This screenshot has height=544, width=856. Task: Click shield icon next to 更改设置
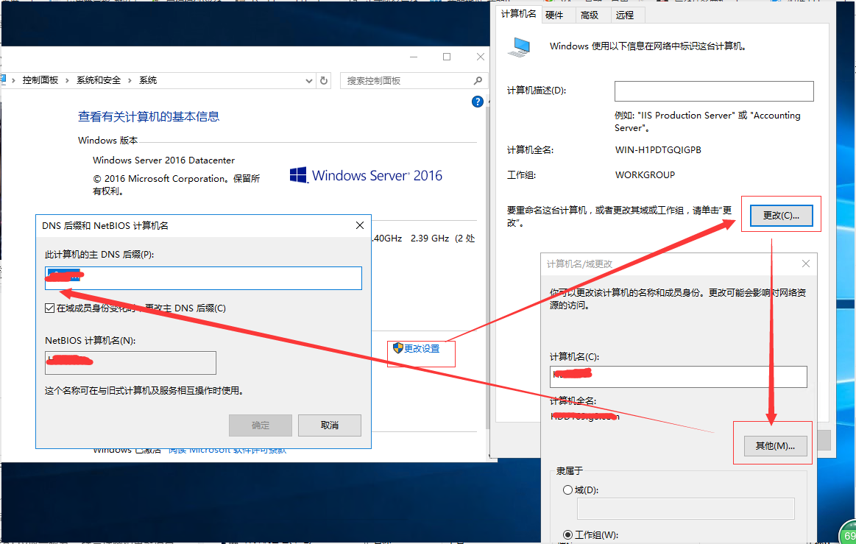(398, 348)
